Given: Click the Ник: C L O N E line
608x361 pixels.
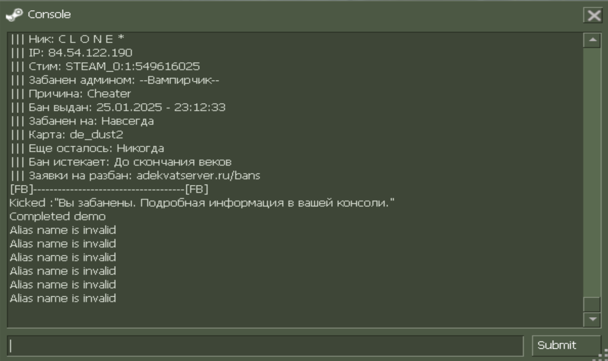Looking at the screenshot, I should [67, 39].
